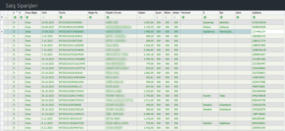Image resolution: width=285 pixels, height=131 pixels.
Task: Click the current row indicator arrow
Action: [2, 32]
